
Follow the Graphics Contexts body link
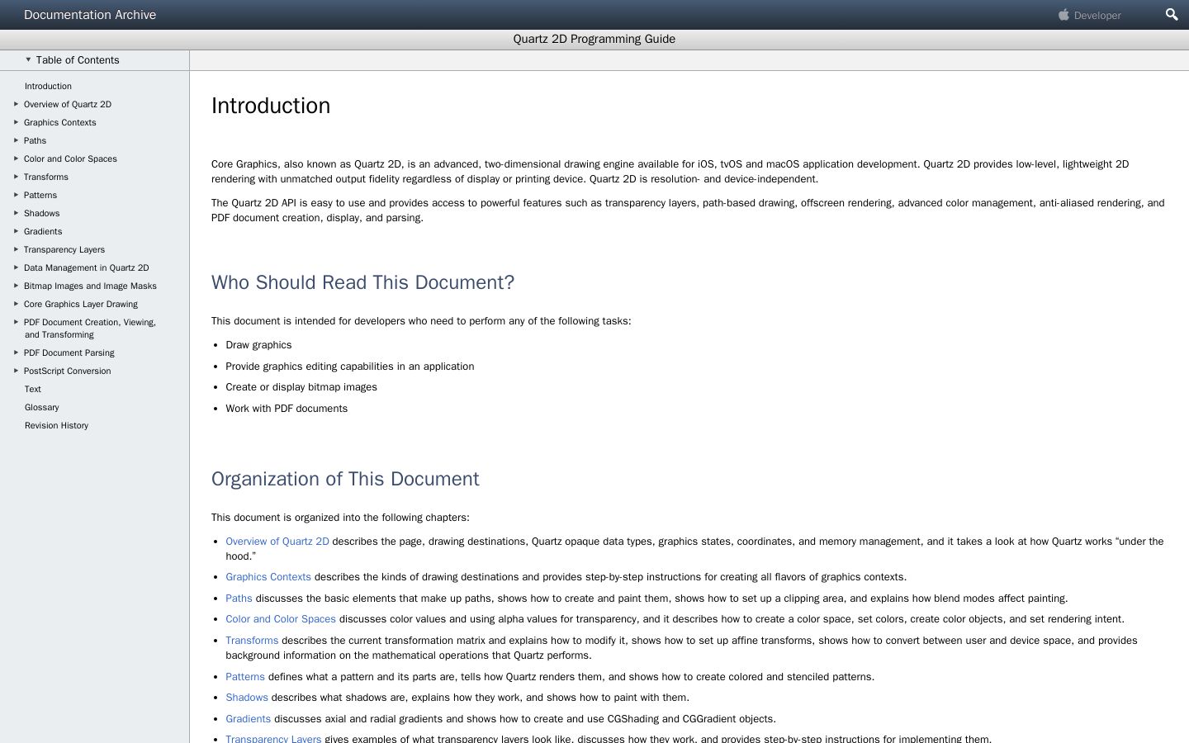[268, 577]
